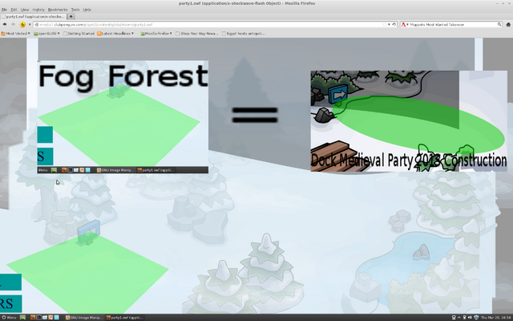Click the teal button labeled RS

pos(10,303)
